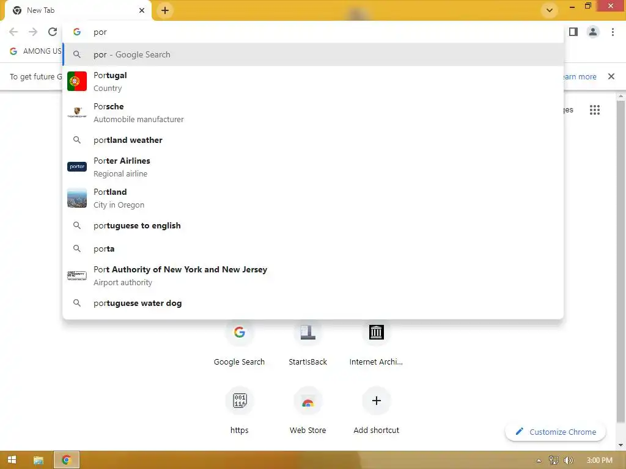Open the volume speaker tray icon
Image resolution: width=626 pixels, height=469 pixels.
pos(569,460)
